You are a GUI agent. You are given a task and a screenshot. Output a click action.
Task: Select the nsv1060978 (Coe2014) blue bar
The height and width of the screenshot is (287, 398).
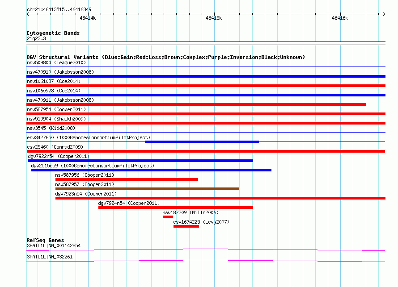[206, 95]
